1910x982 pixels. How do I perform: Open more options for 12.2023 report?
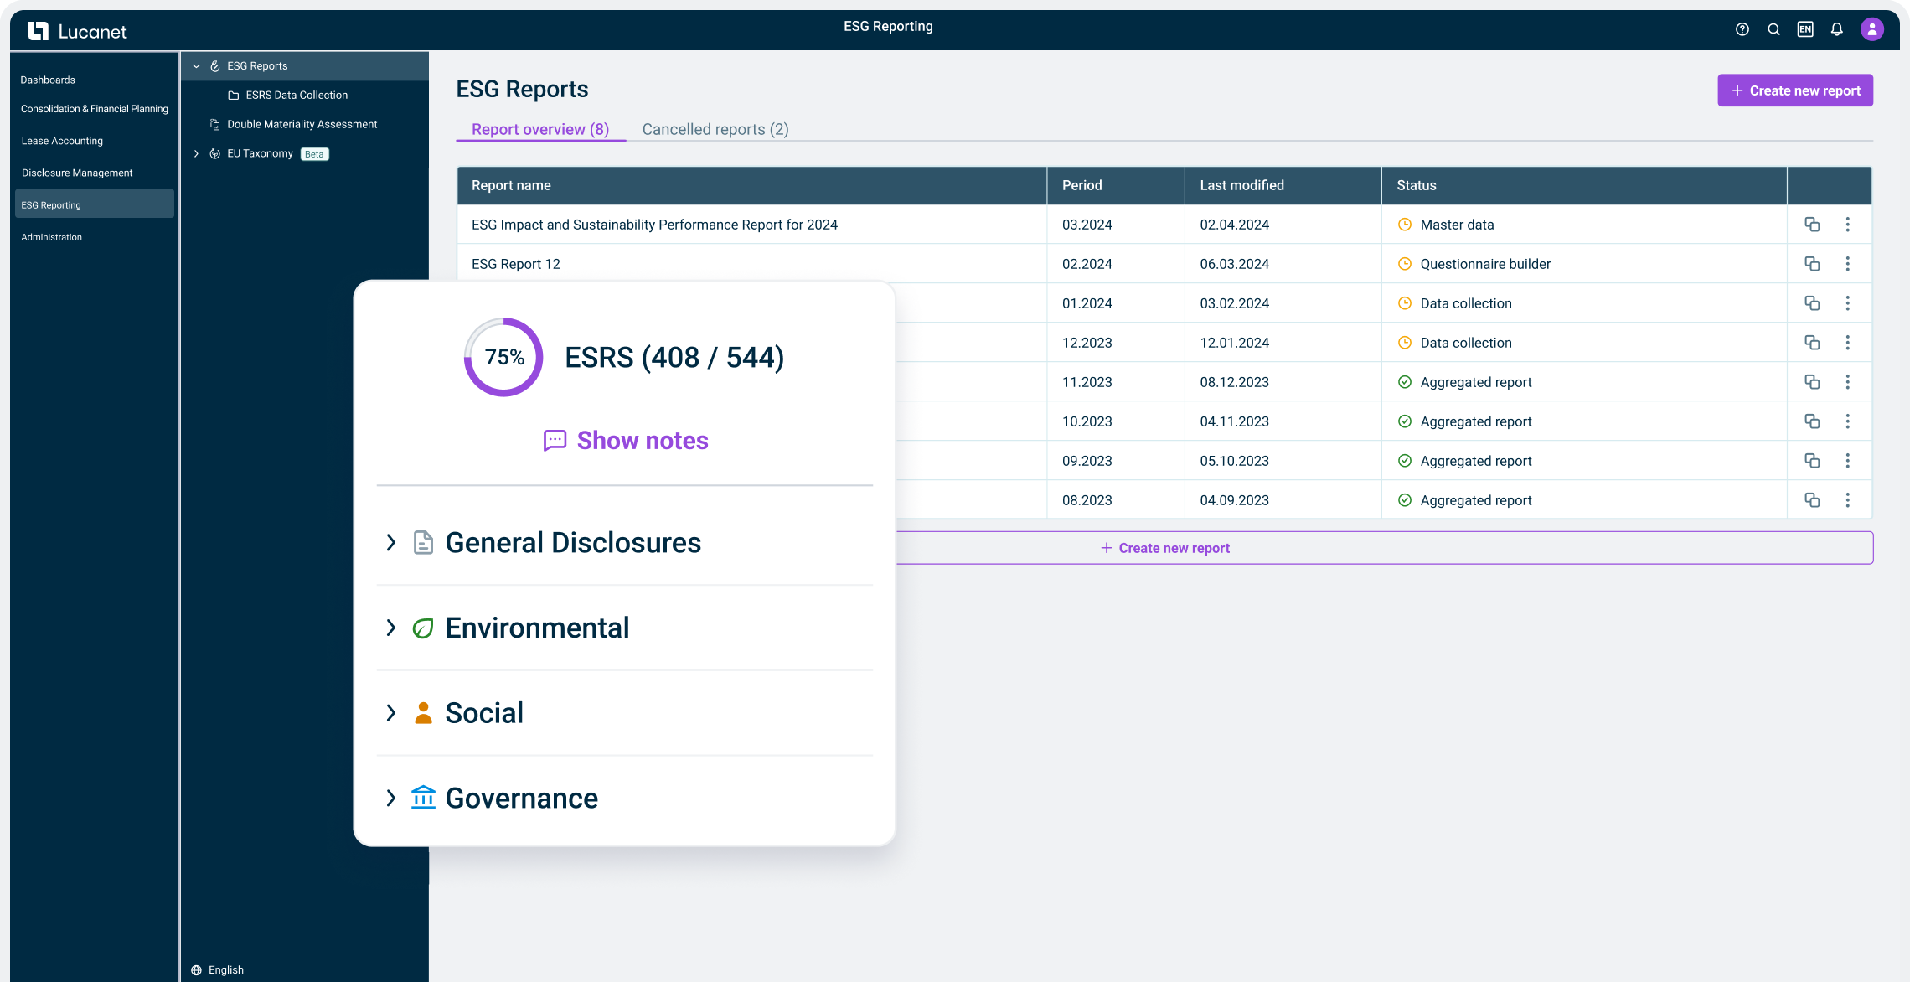tap(1848, 343)
